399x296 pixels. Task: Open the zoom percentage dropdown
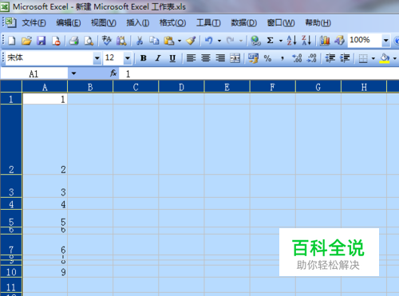coord(386,41)
